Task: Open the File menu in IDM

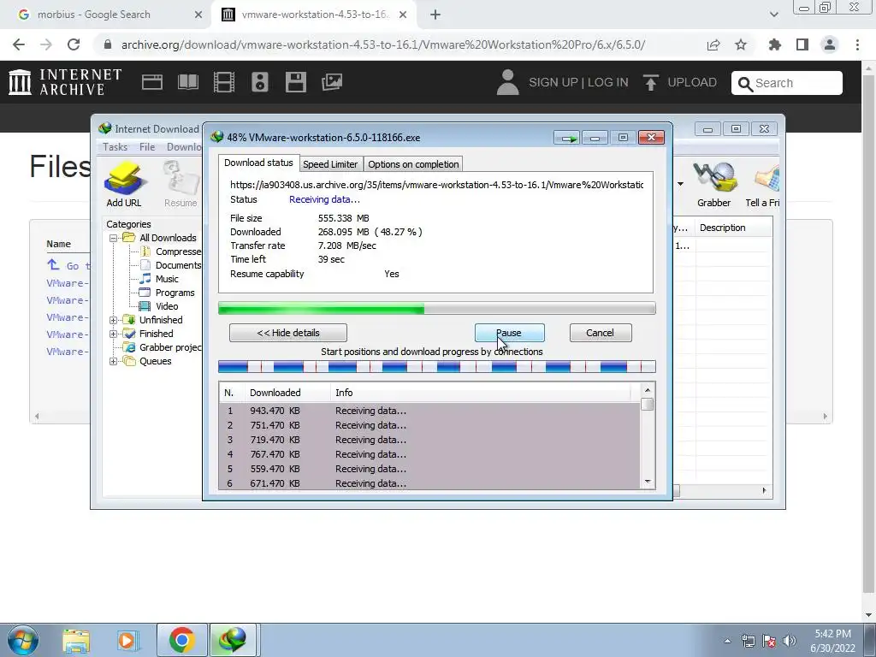Action: 147,147
